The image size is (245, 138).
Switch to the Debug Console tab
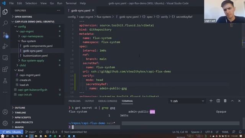coord(108,101)
